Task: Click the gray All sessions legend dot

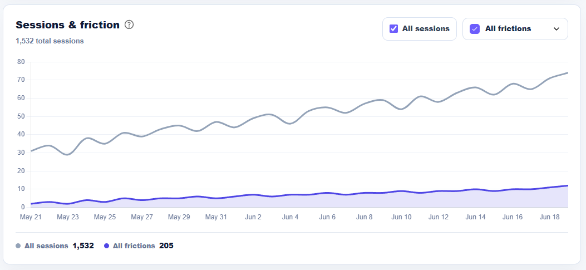Action: tap(18, 246)
